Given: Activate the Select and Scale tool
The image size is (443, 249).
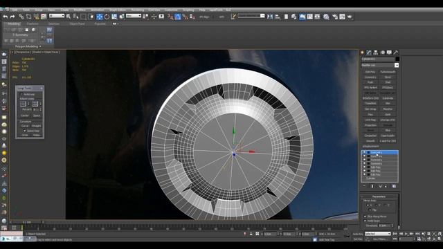Looking at the screenshot, I should pos(114,17).
